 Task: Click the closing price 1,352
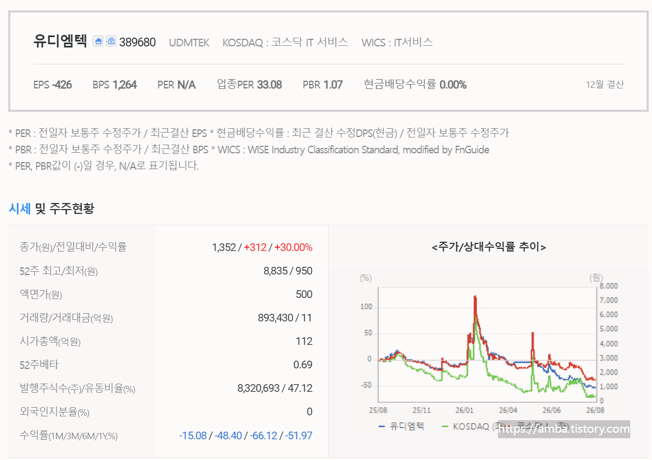coord(224,248)
